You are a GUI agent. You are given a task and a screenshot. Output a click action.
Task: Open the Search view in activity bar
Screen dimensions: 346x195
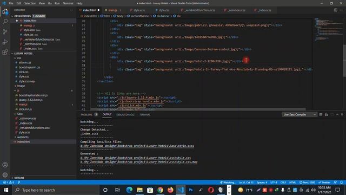(x=5, y=22)
